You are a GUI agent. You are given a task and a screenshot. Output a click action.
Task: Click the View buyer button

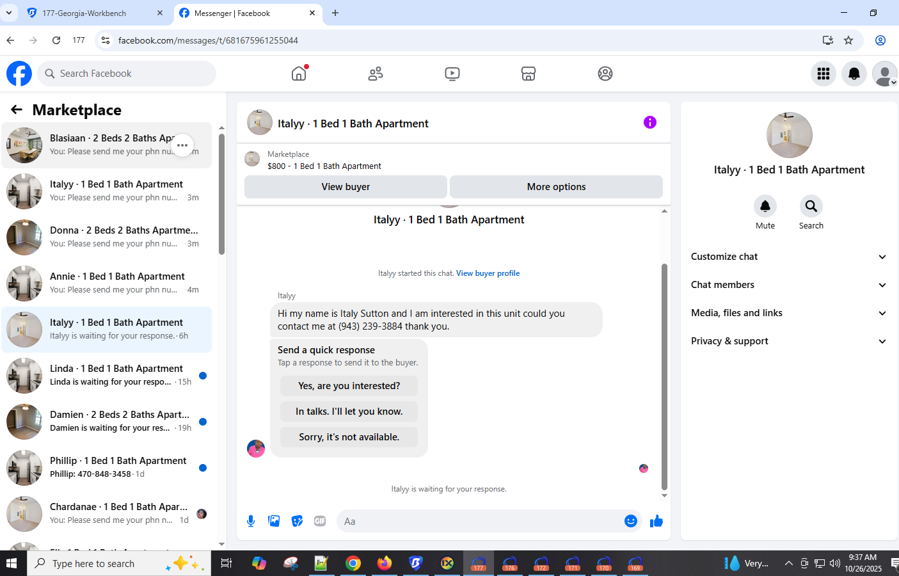346,187
